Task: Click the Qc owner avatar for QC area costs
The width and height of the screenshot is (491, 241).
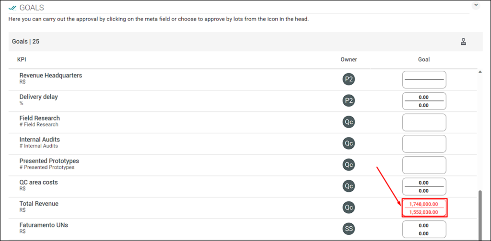Action: coord(349,186)
